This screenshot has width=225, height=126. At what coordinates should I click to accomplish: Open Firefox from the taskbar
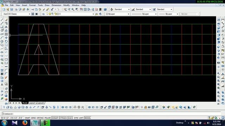pyautogui.click(x=25, y=123)
